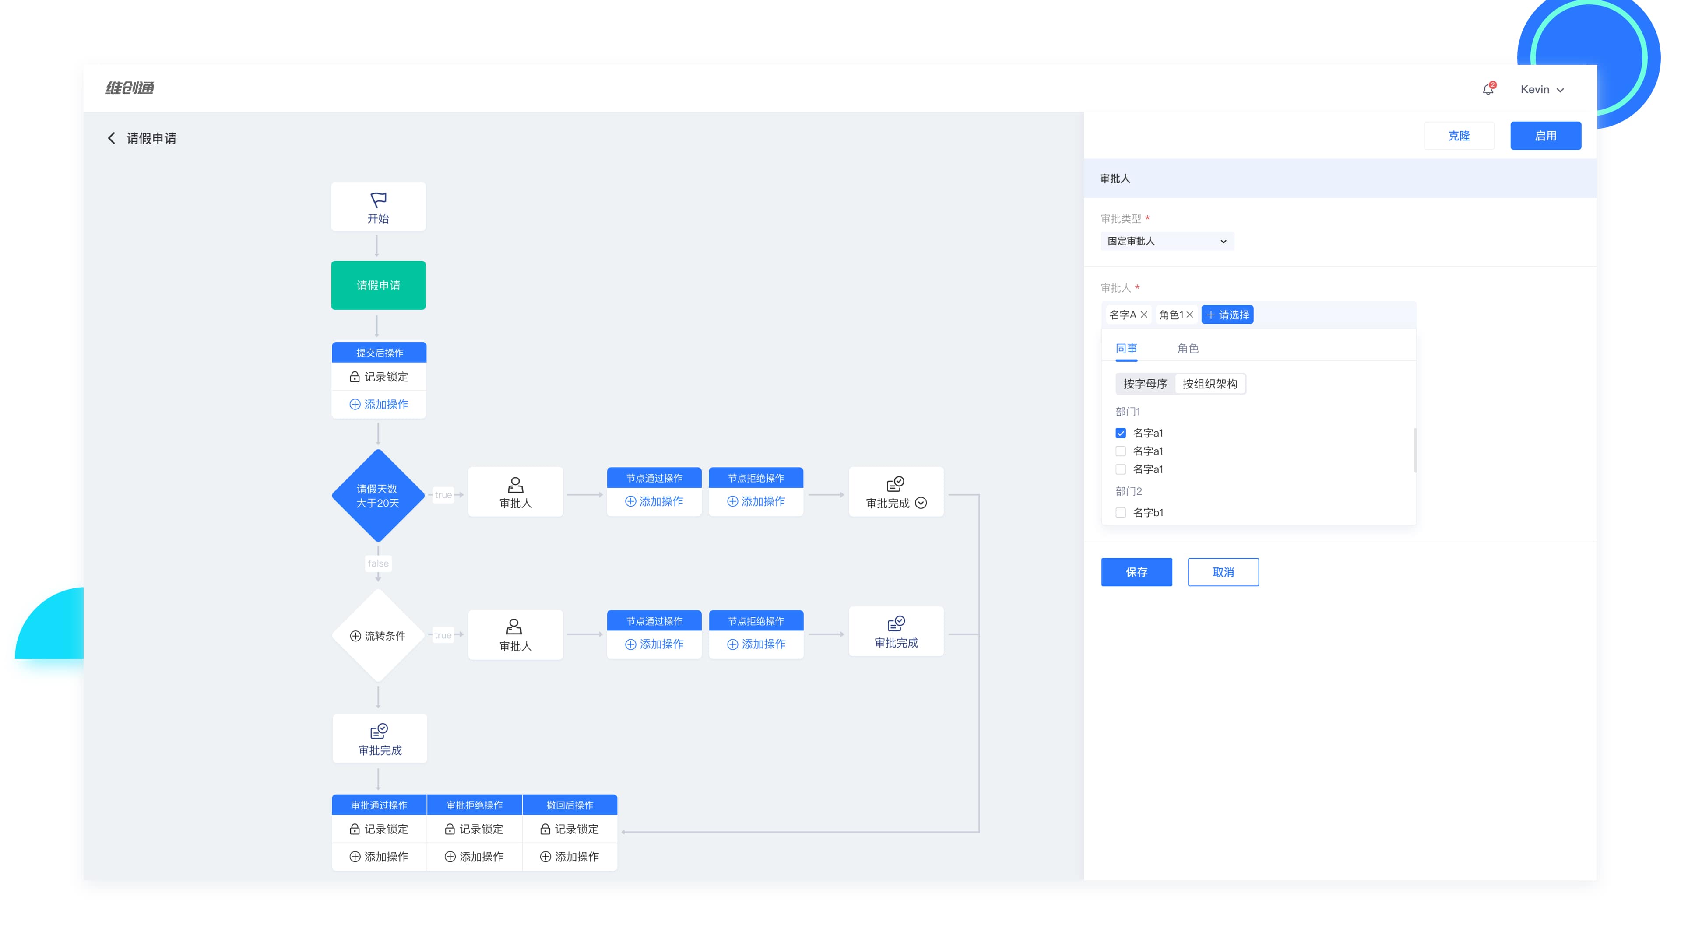Select the 按组织架构 sort option
Image resolution: width=1681 pixels, height=945 pixels.
point(1210,384)
